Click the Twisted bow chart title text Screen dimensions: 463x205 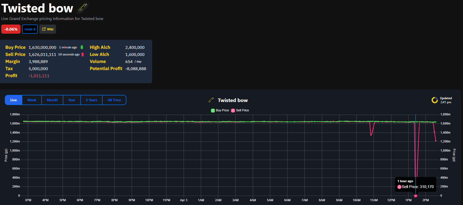coord(233,100)
